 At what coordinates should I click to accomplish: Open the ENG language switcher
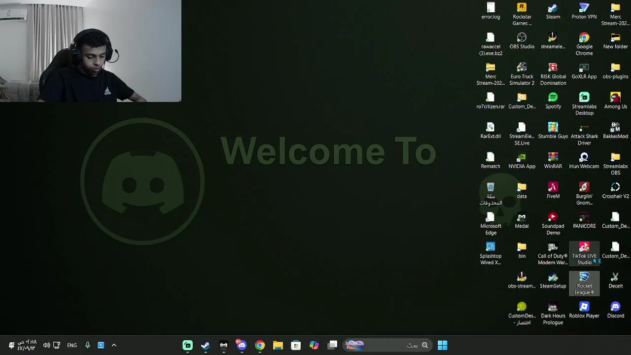point(72,345)
